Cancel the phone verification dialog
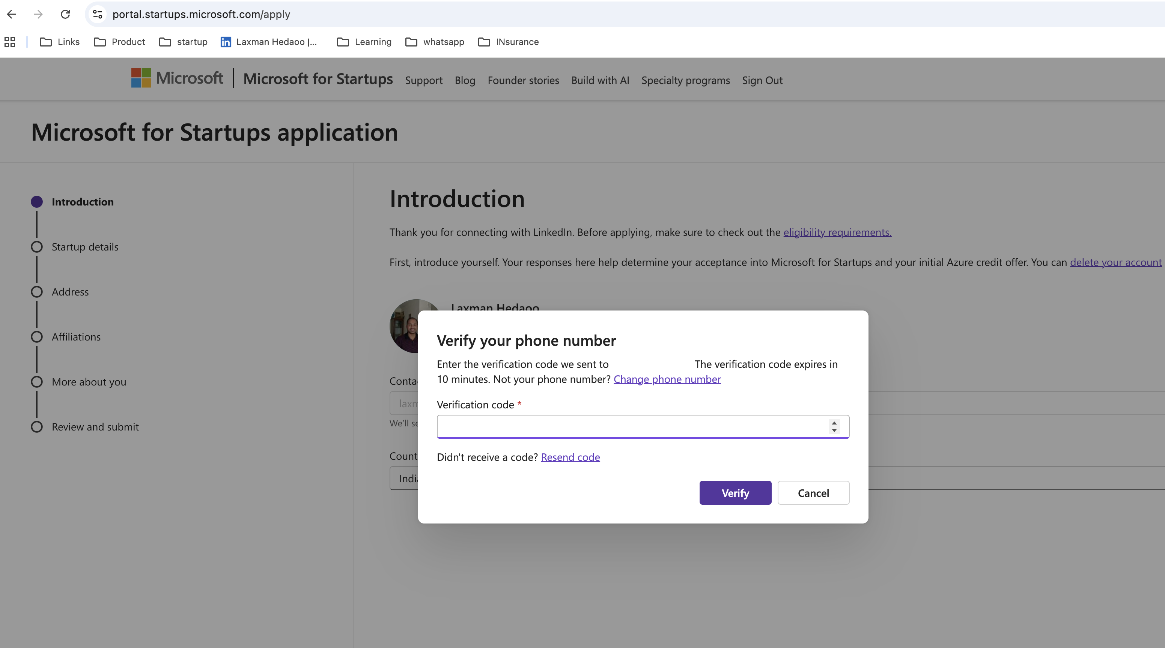This screenshot has width=1165, height=648. [813, 493]
